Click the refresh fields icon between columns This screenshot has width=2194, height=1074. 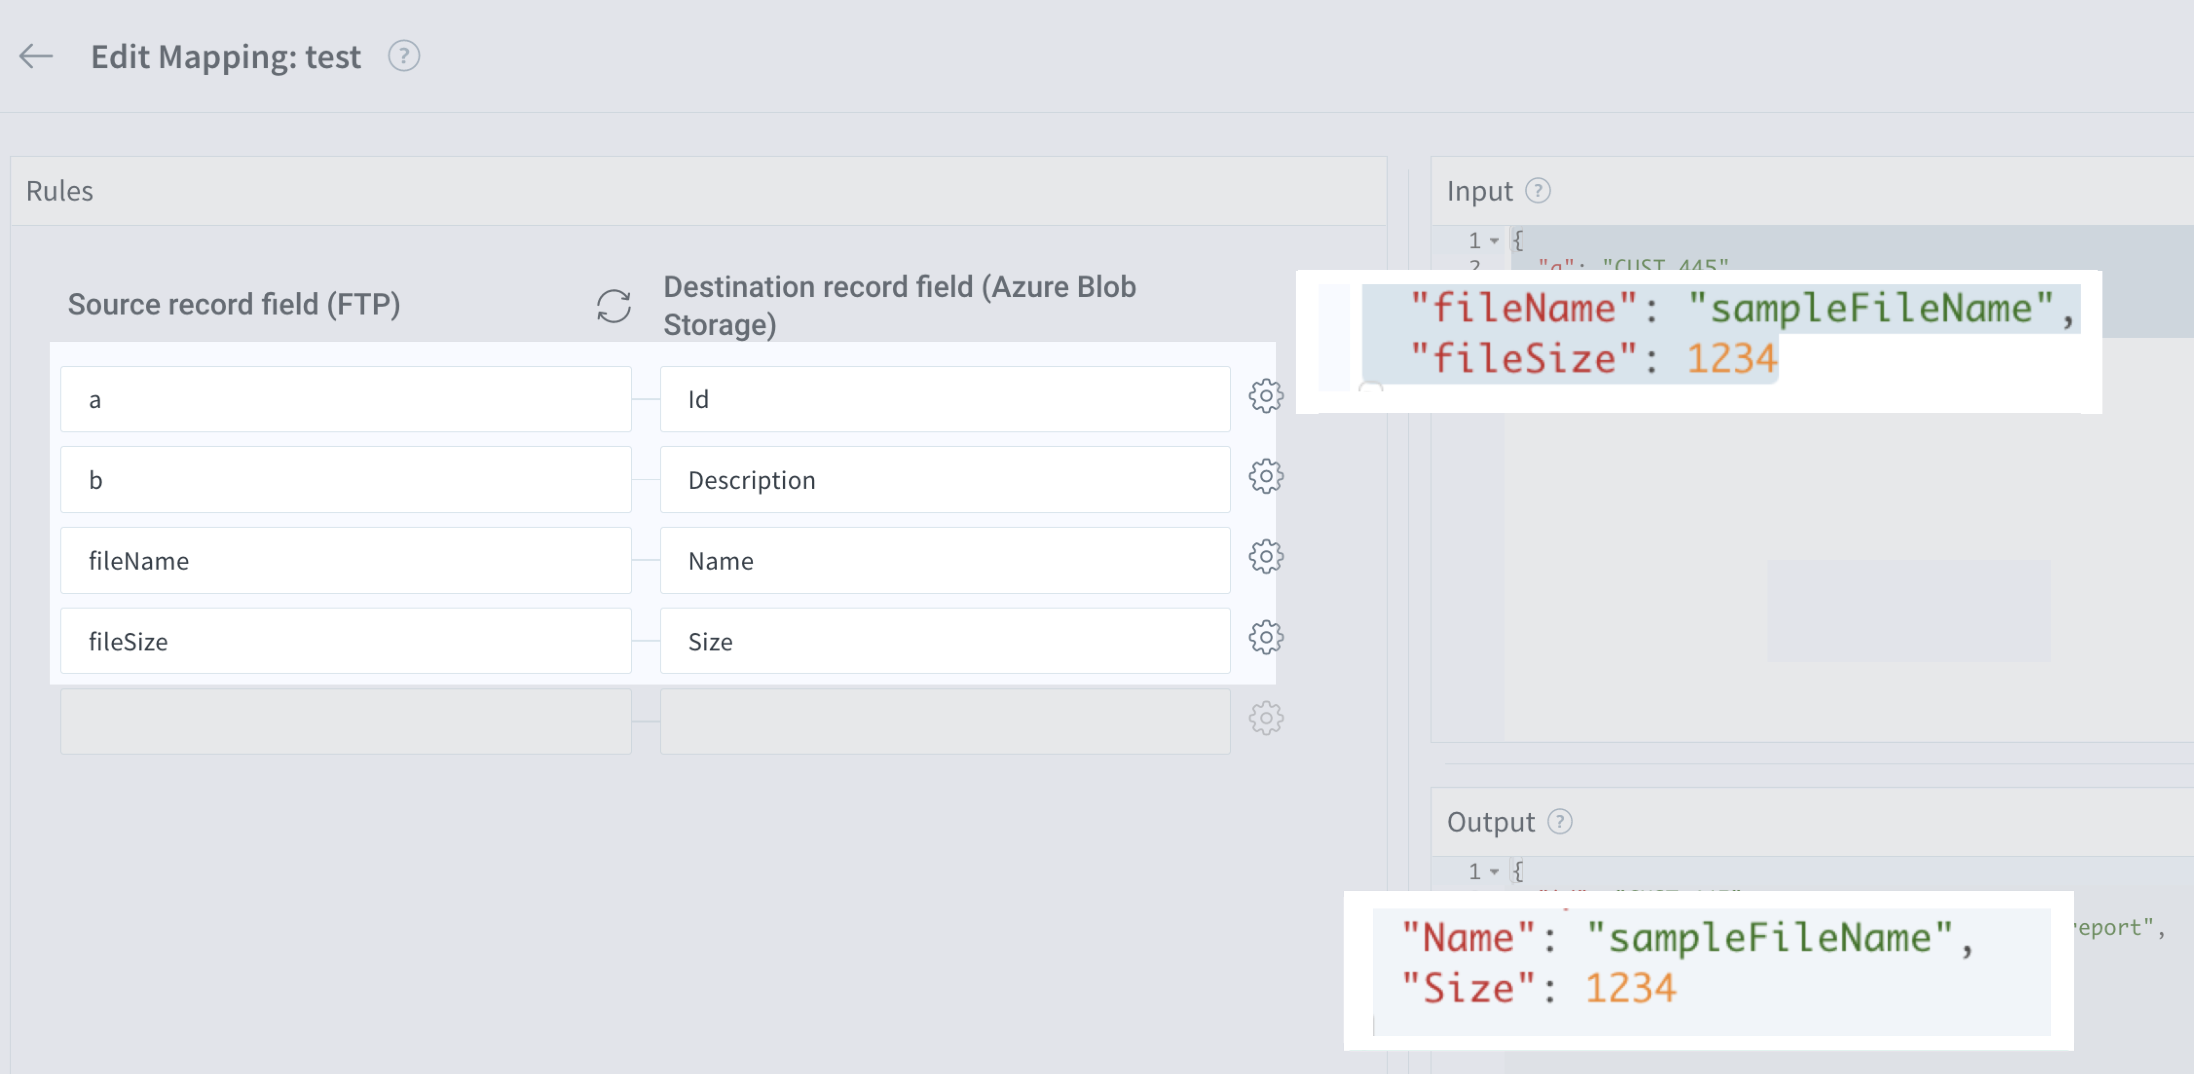point(613,305)
